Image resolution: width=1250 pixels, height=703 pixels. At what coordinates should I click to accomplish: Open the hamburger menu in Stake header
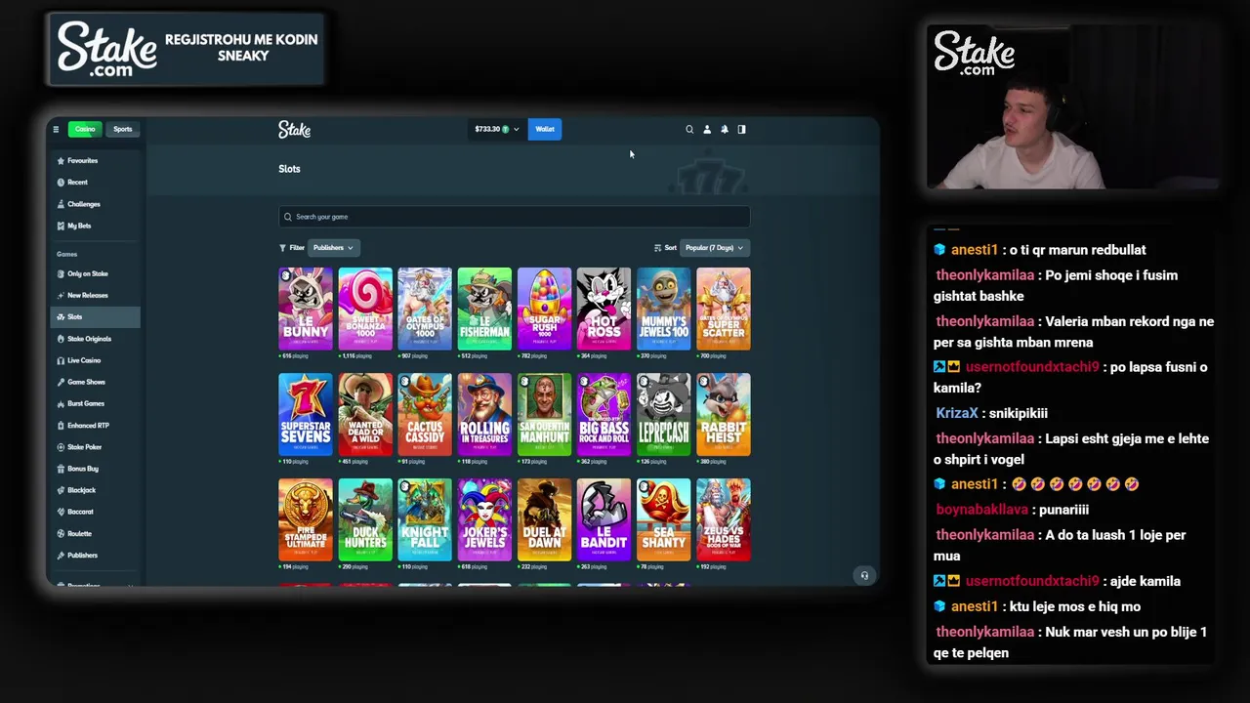pos(56,129)
